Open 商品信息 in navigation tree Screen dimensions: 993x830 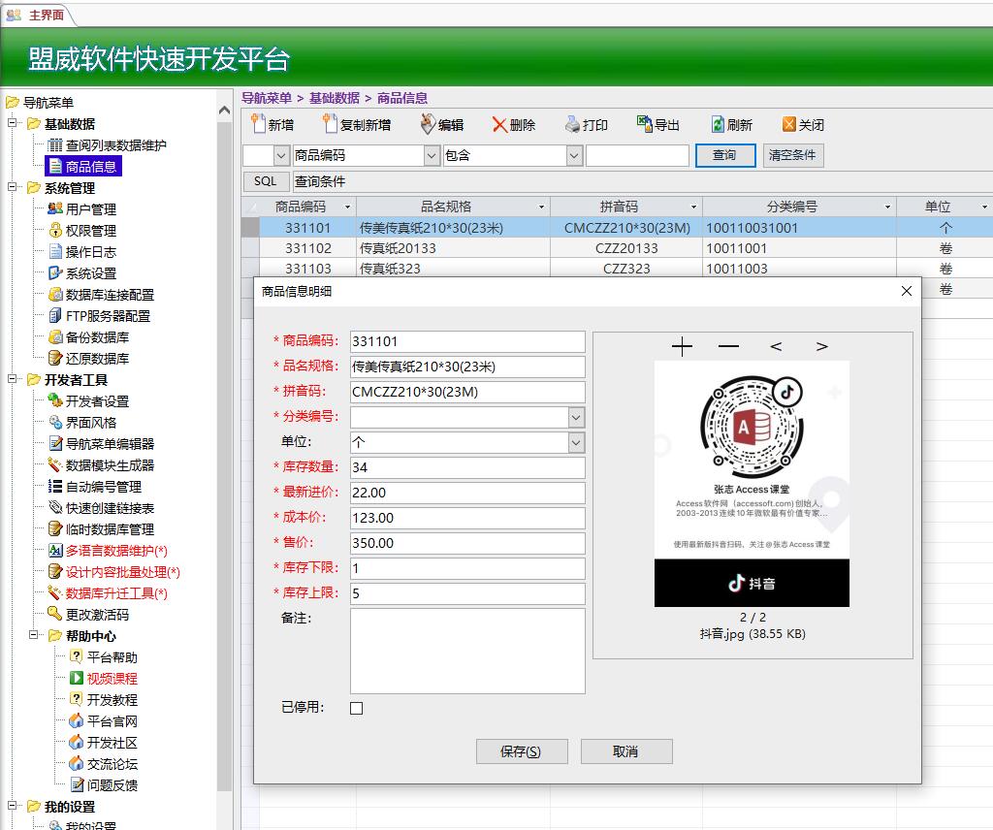click(83, 167)
